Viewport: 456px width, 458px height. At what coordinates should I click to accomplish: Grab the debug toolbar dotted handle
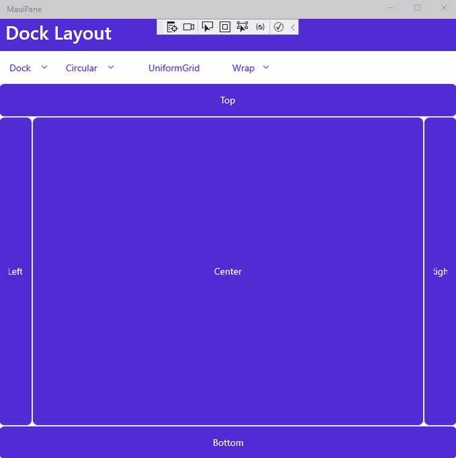(160, 27)
